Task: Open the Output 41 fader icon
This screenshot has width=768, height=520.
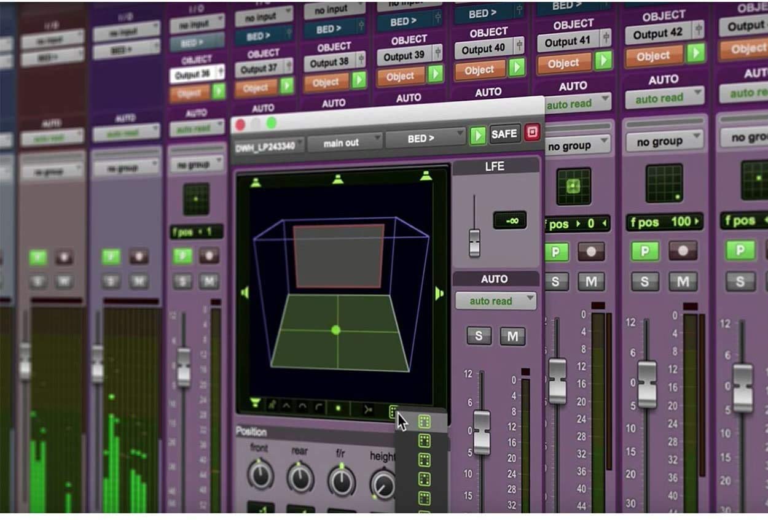Action: pyautogui.click(x=606, y=39)
